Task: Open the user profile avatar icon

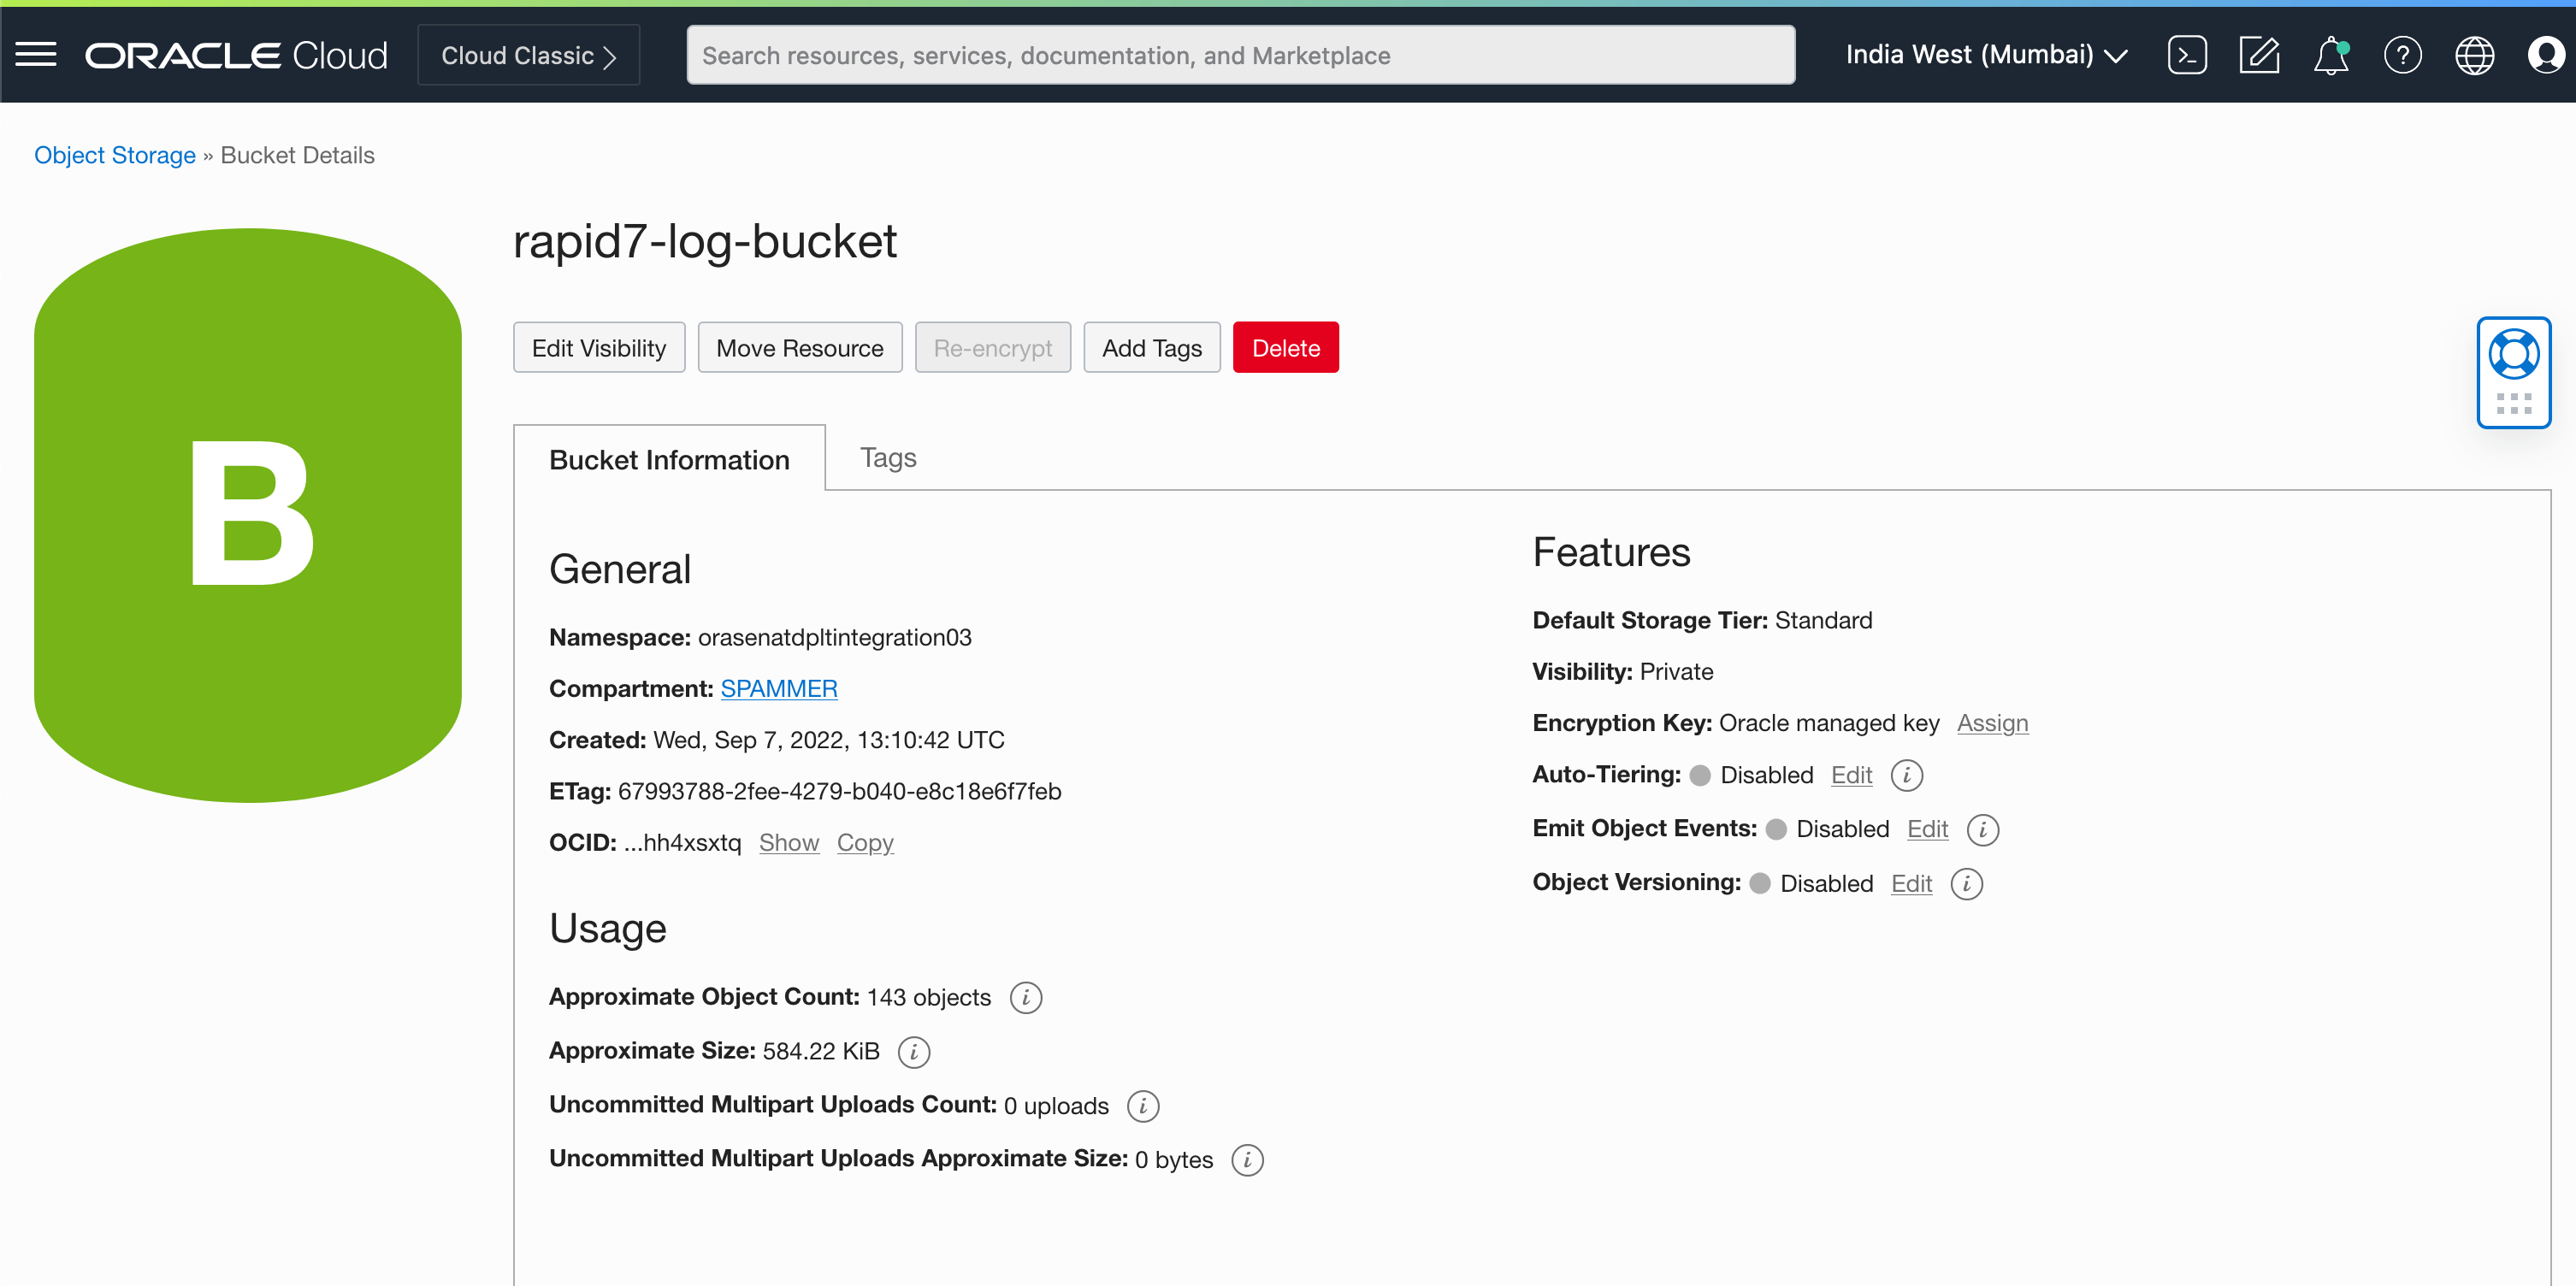Action: (2546, 55)
